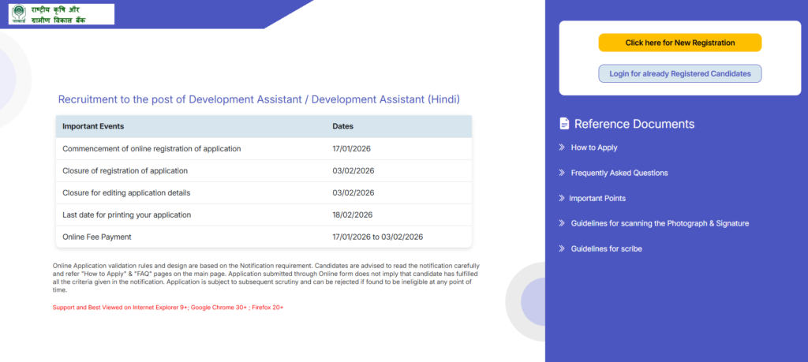This screenshot has height=362, width=808.
Task: Click the Reference Documents heading
Action: (x=634, y=124)
